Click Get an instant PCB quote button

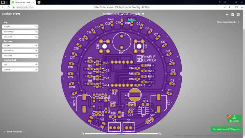click(x=226, y=129)
